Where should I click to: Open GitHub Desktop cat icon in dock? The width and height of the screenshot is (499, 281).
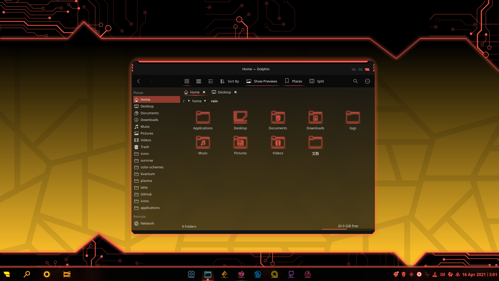[291, 274]
